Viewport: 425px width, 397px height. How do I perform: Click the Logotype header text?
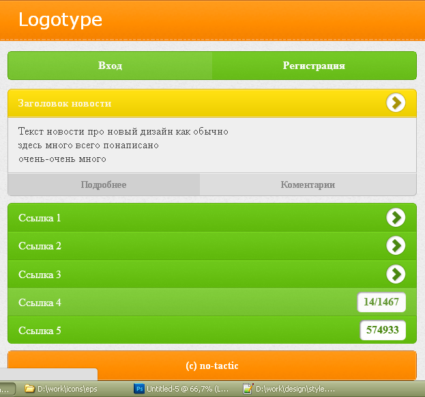(x=60, y=20)
